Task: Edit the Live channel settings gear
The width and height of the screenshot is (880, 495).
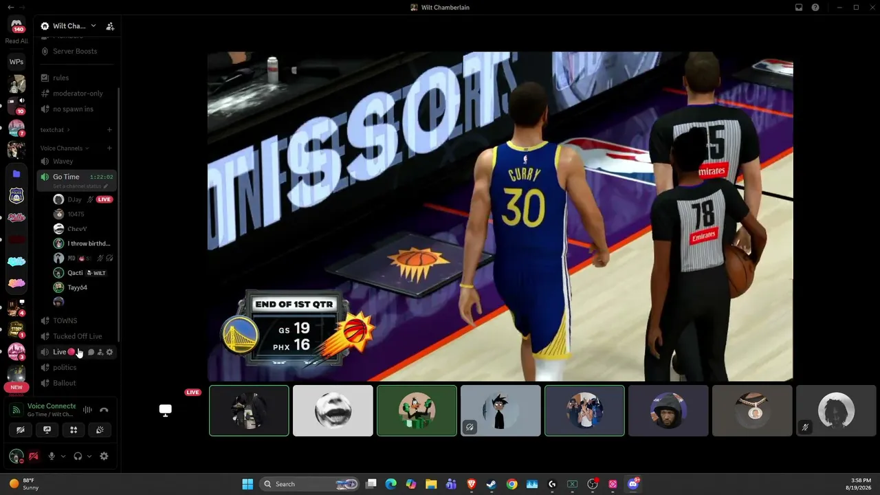Action: point(109,352)
